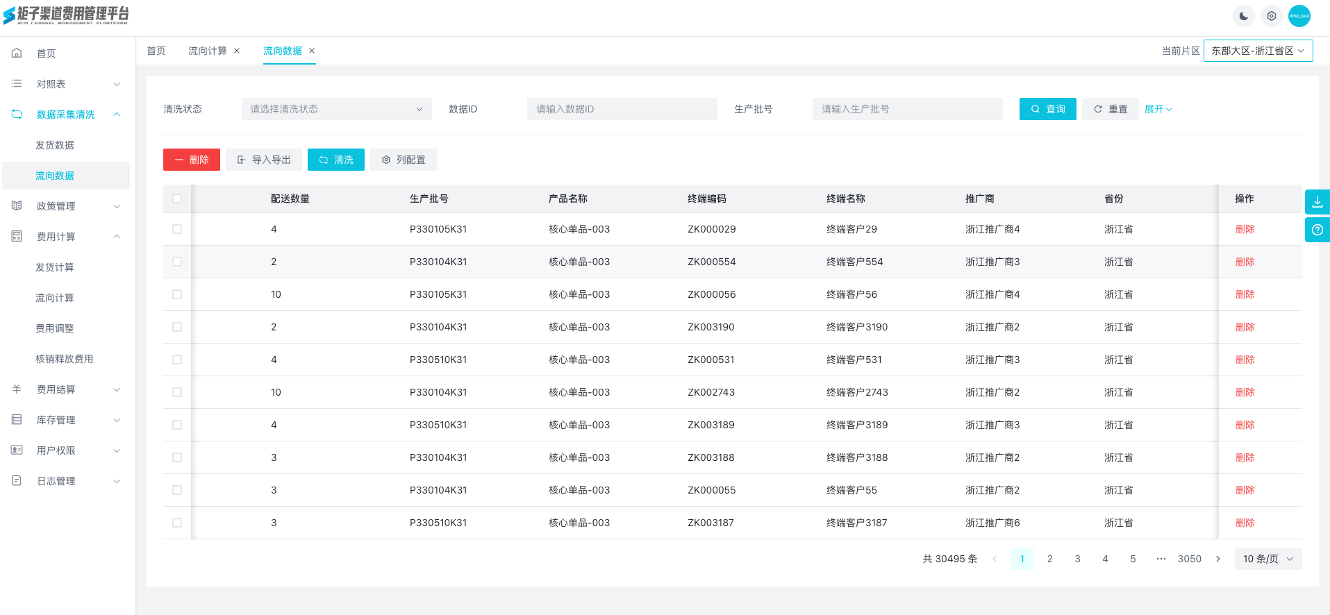This screenshot has width=1330, height=615.
Task: Switch to the 流向计算 tab
Action: coord(207,51)
